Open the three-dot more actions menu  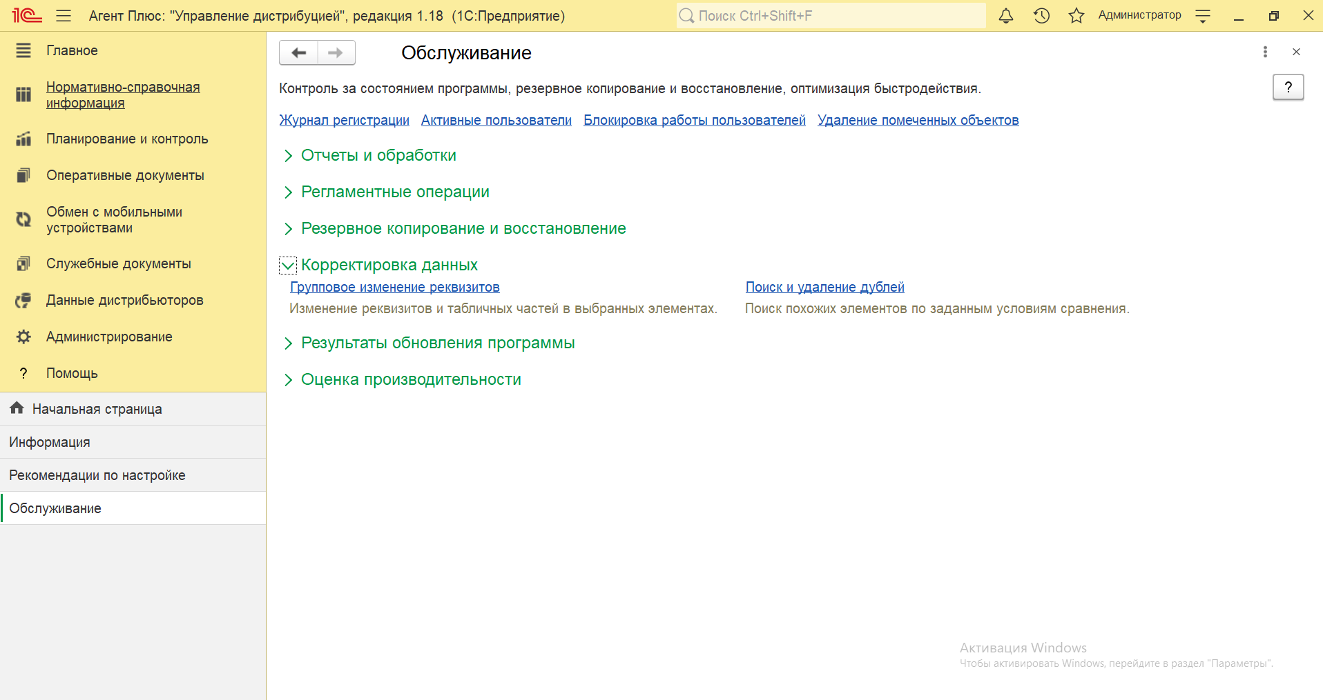click(x=1265, y=52)
